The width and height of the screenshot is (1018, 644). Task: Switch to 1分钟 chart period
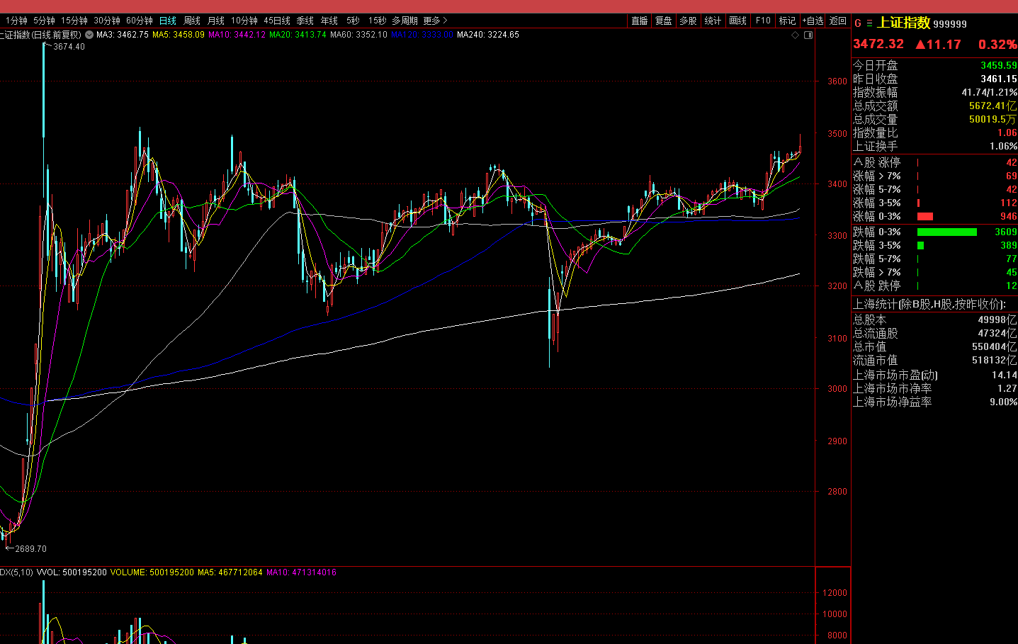coord(16,21)
